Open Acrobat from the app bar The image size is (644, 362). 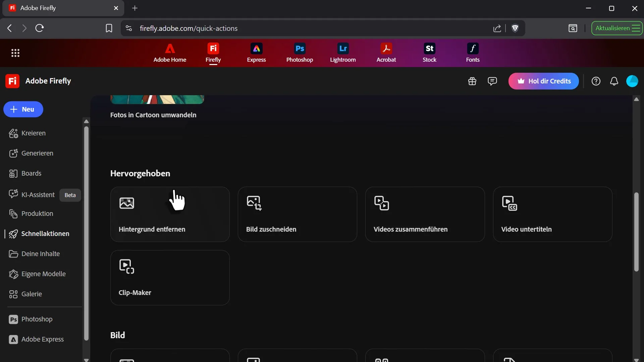[x=386, y=53]
